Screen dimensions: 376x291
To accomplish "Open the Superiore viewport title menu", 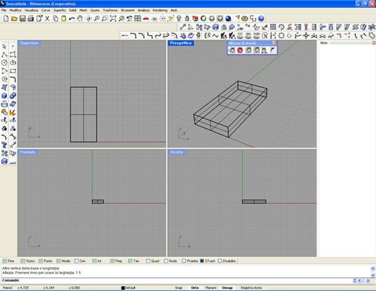I will tap(29, 43).
